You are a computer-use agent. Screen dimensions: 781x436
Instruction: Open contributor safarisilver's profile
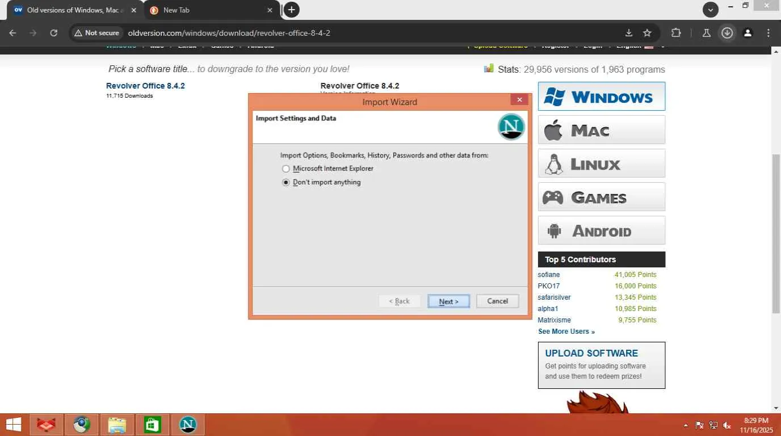555,297
